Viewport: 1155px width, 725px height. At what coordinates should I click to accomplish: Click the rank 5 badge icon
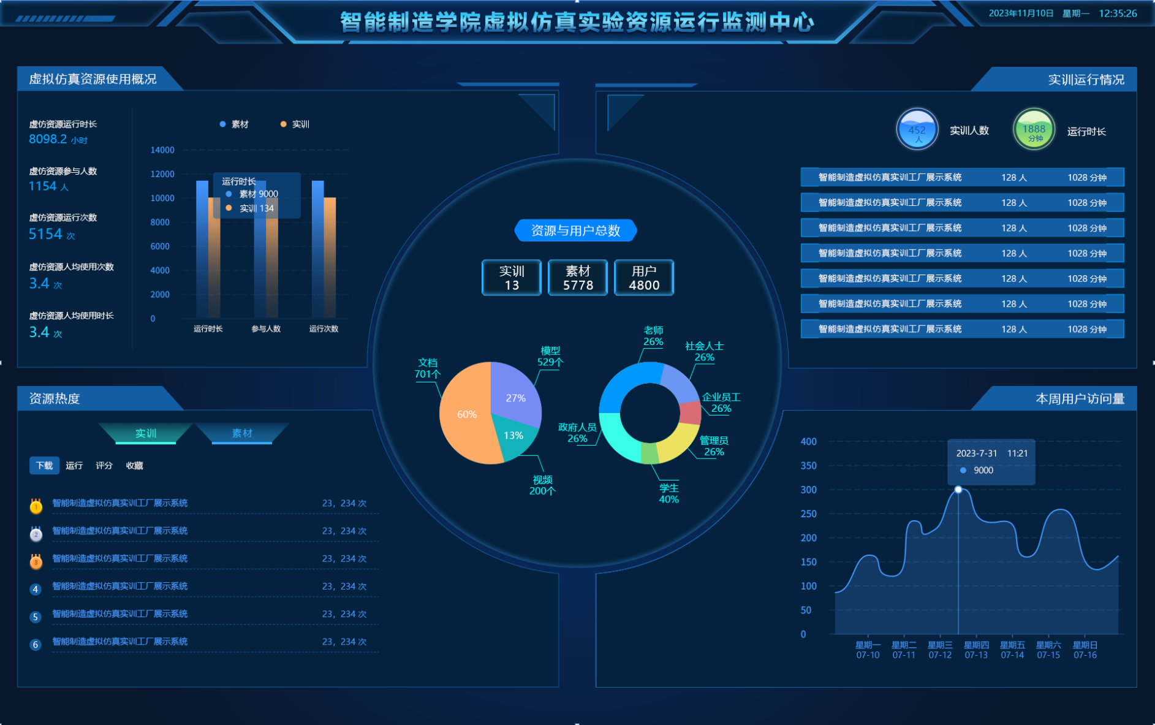coord(36,617)
